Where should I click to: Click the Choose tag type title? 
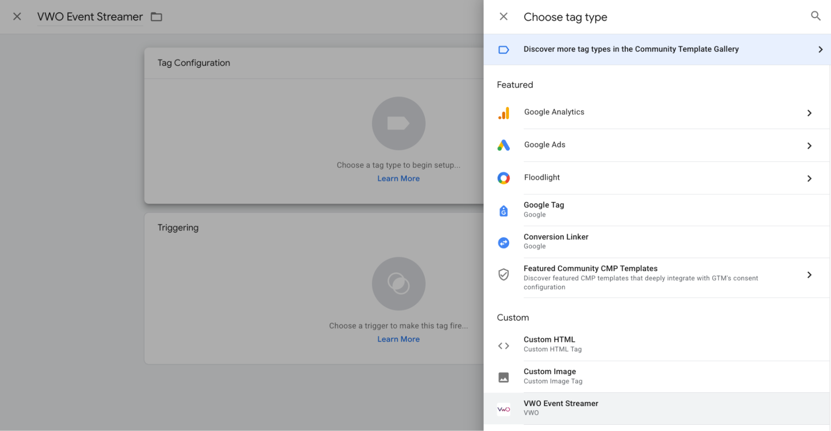coord(565,17)
